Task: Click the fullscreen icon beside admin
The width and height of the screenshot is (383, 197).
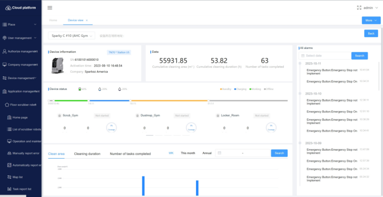Action: [359, 8]
